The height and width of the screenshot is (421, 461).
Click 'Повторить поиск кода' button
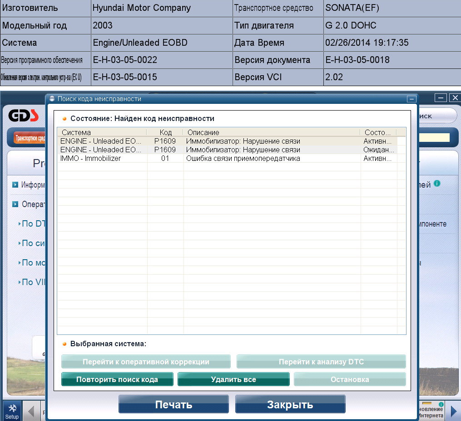[x=117, y=379]
